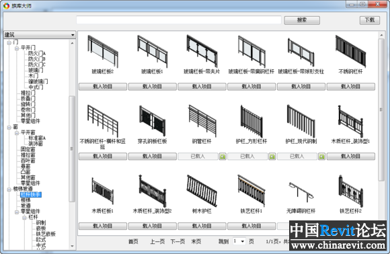Collapse the 门 tree node
390x254 pixels.
tap(9, 43)
